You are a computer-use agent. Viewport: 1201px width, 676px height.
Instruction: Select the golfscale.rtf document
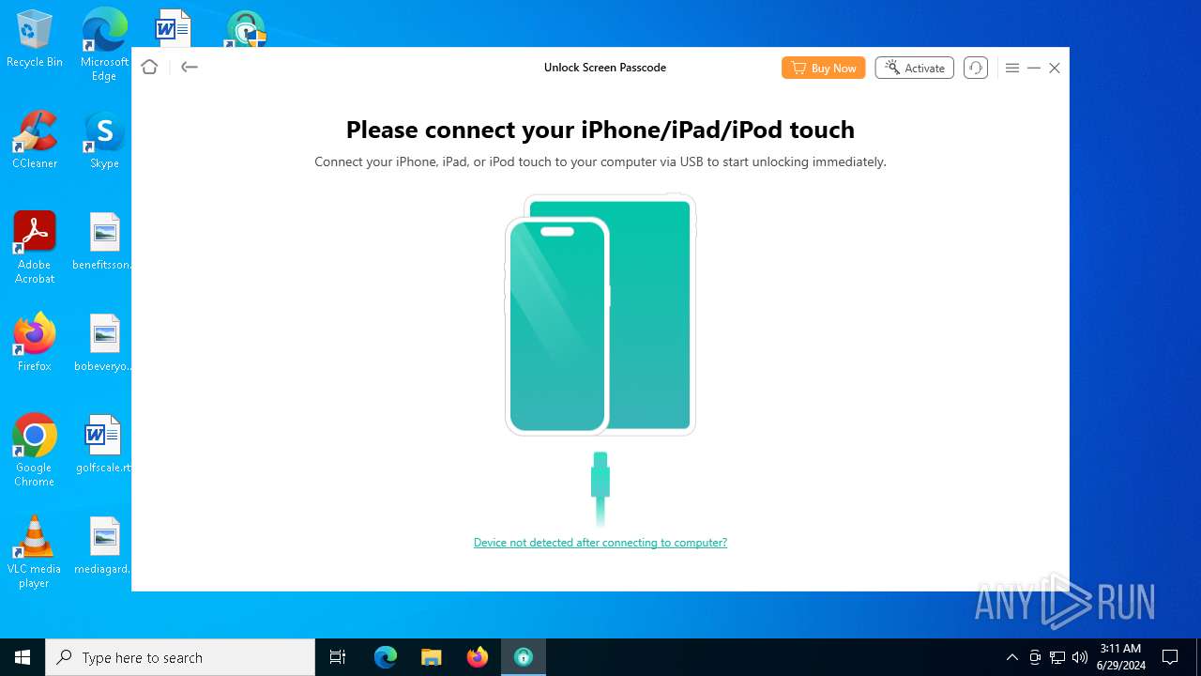(104, 444)
